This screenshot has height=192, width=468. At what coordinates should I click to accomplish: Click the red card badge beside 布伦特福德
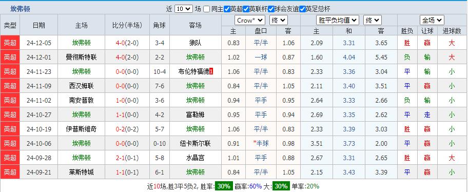pos(211,72)
